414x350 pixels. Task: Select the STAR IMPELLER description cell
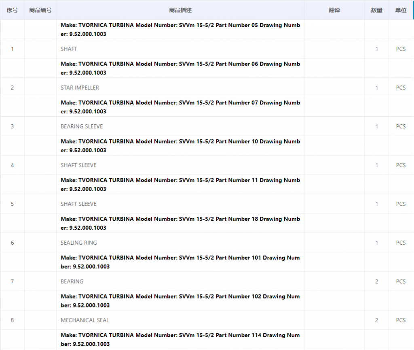coord(80,87)
